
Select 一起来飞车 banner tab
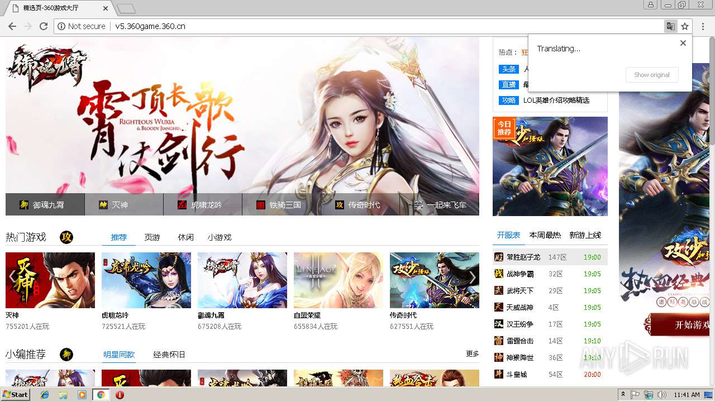(440, 205)
